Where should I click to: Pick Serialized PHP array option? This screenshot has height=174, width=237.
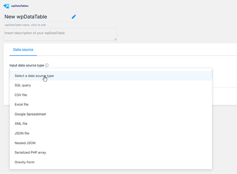111,153
